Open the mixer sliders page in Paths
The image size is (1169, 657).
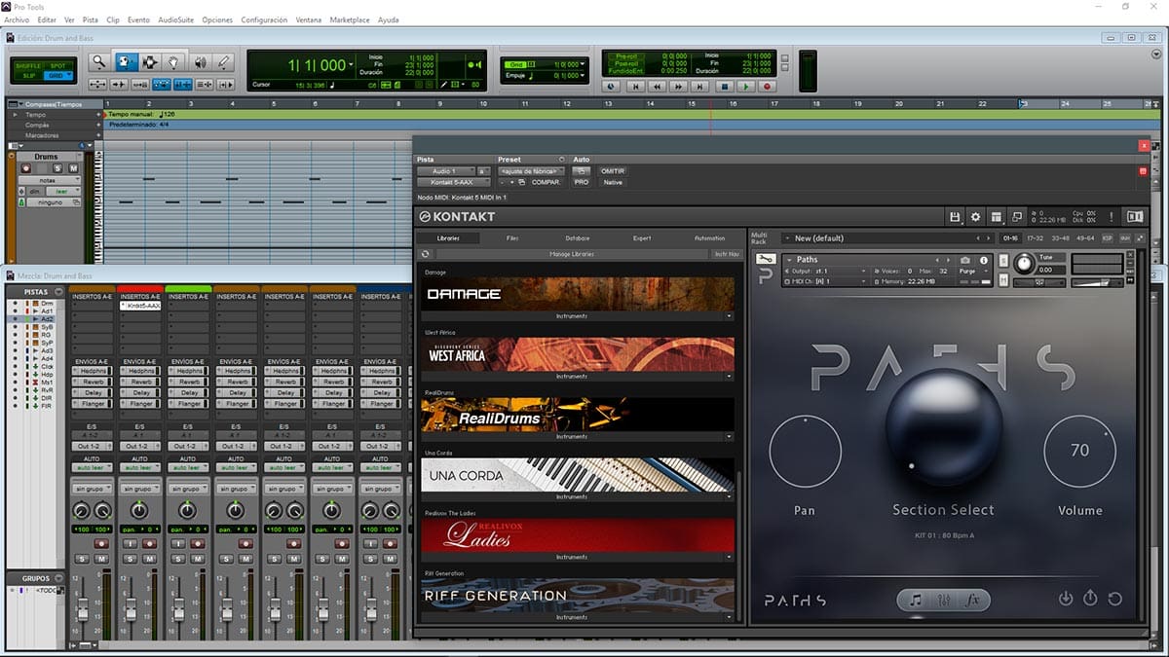[x=944, y=600]
